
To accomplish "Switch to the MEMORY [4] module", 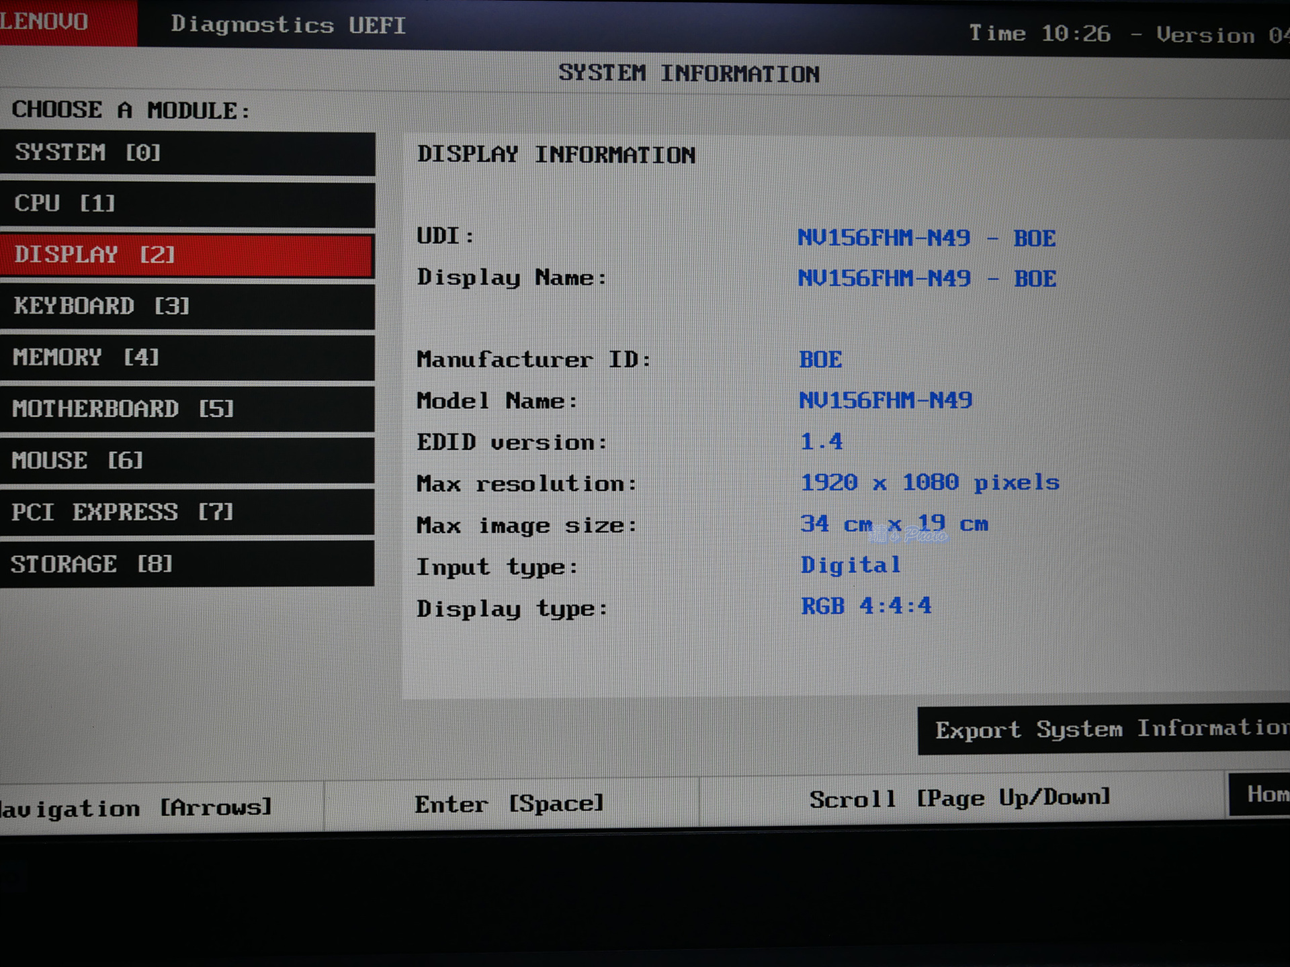I will pos(187,357).
